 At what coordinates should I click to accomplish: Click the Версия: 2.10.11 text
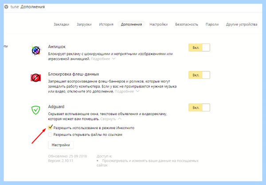click(61, 161)
